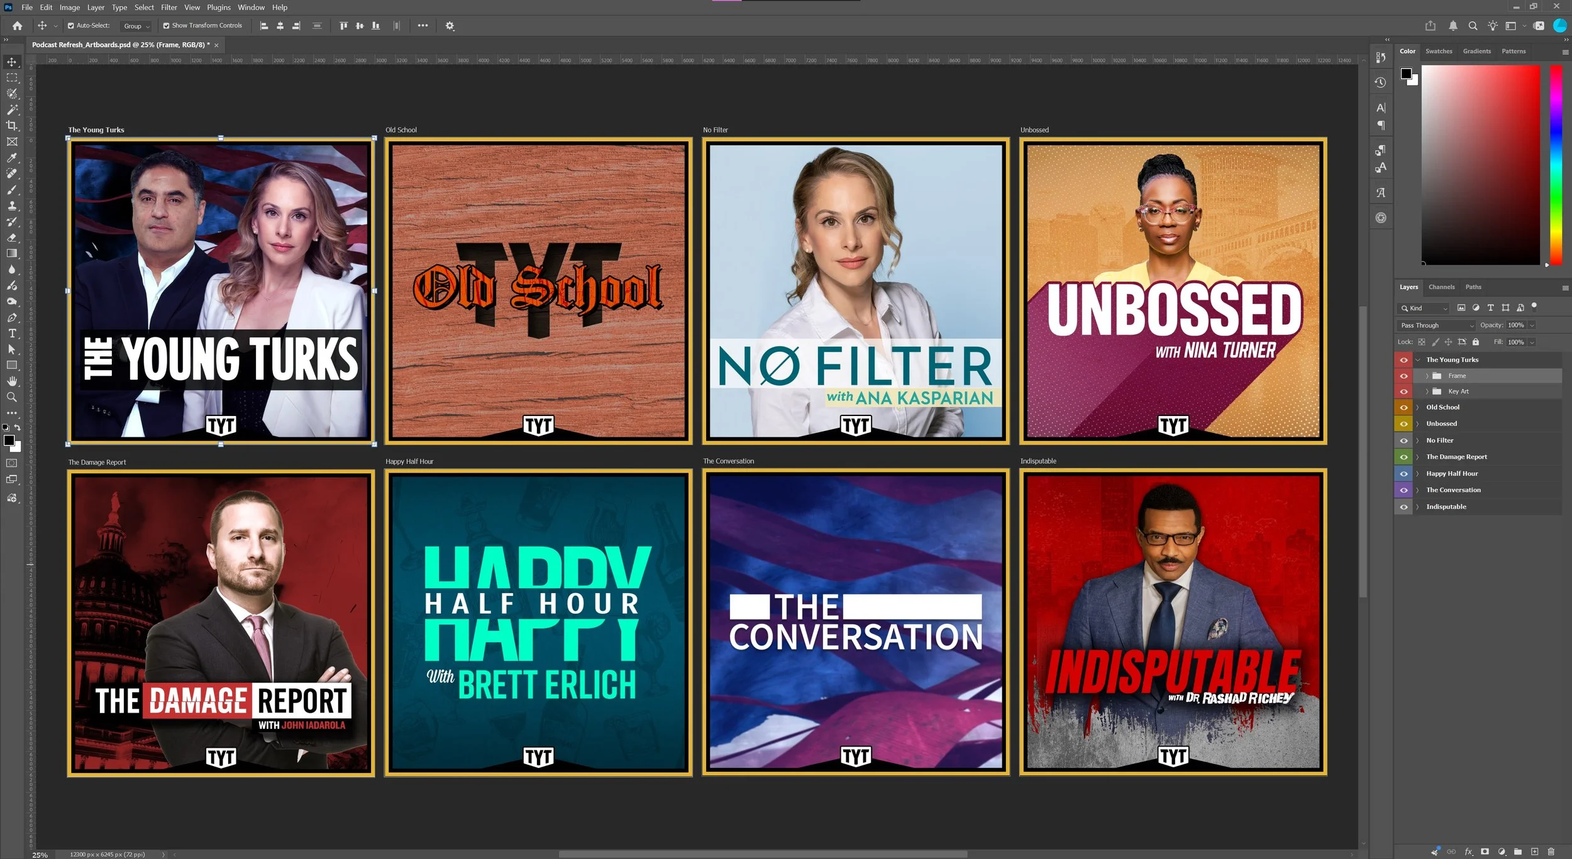
Task: Activate the Horizontal Type tool
Action: tap(12, 333)
